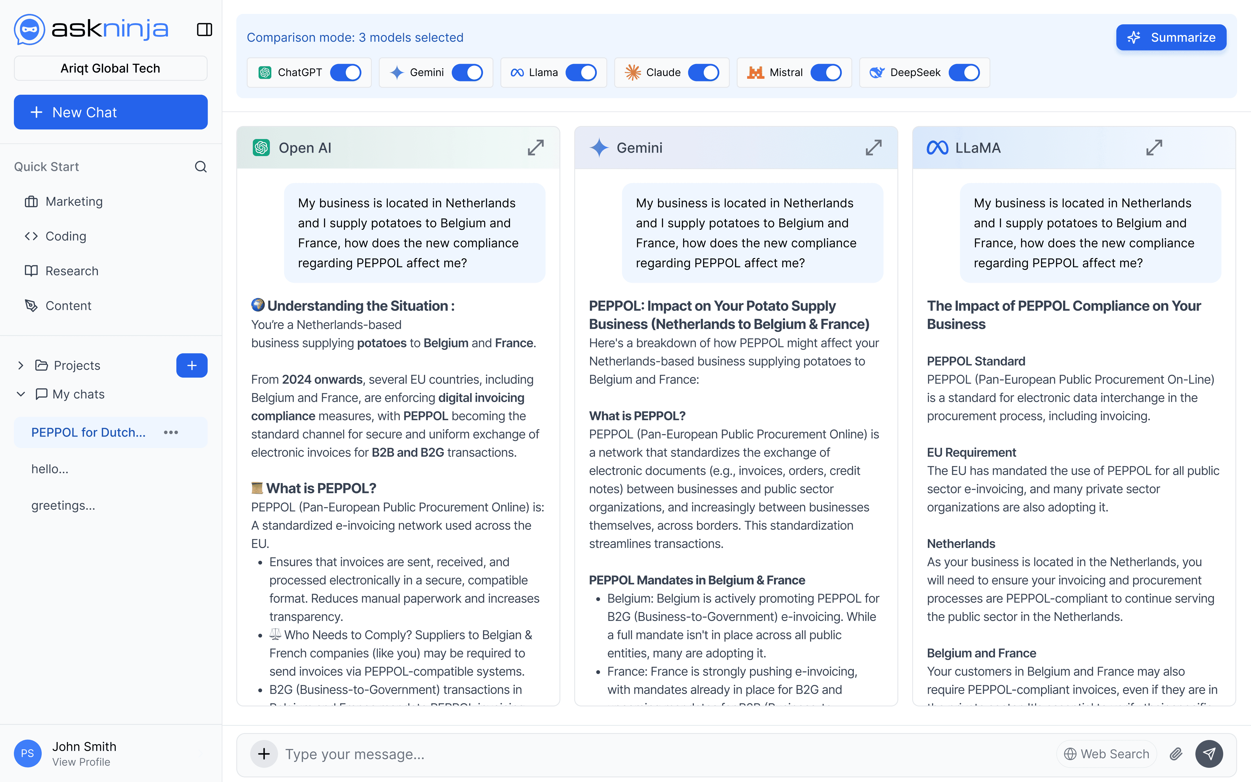Start a New Chat
Viewport: 1251px width, 782px height.
[111, 112]
